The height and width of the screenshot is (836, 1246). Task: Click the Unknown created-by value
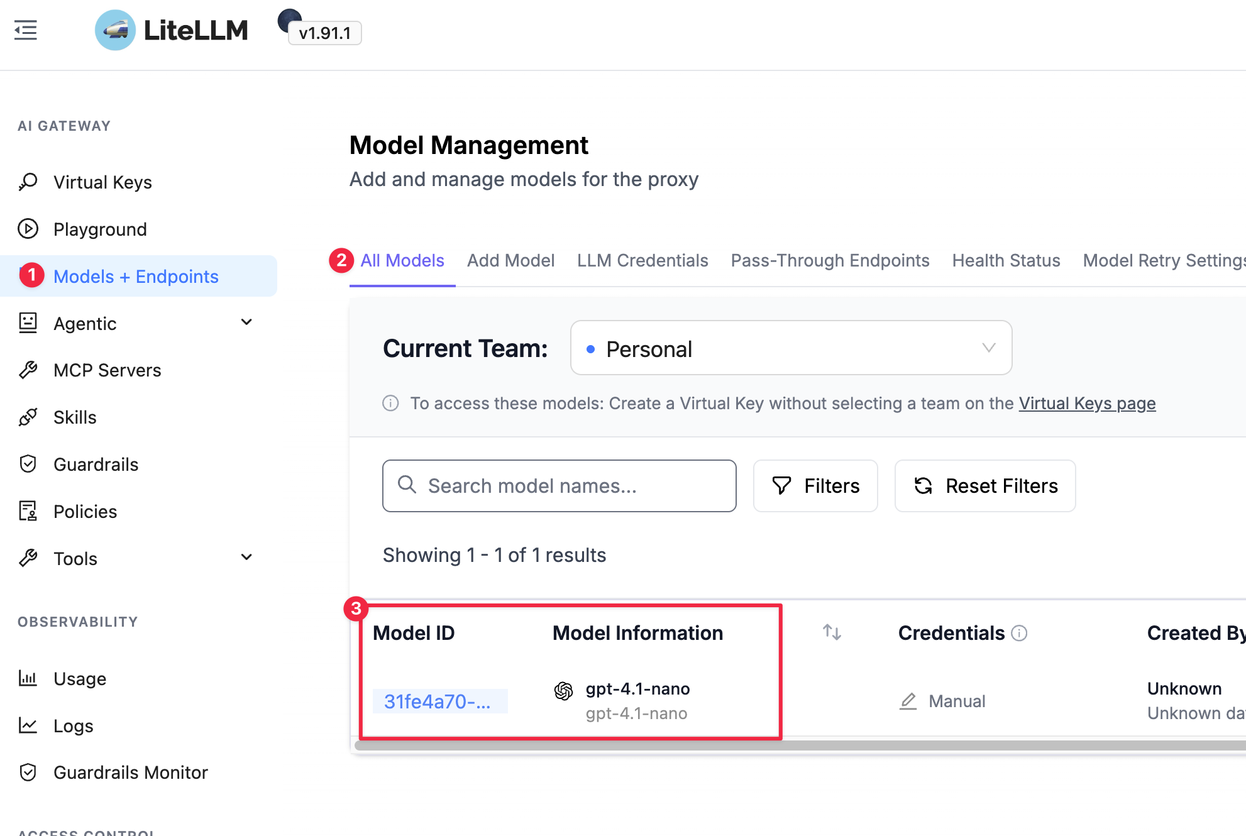point(1184,689)
